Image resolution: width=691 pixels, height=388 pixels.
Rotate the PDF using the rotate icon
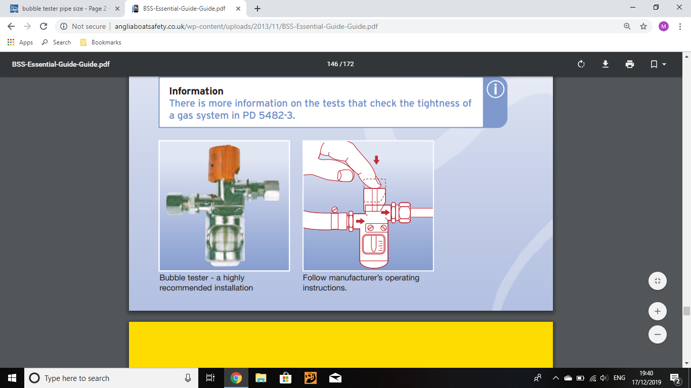(581, 64)
